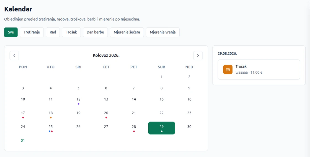Filter by Mjerenje vrenja

[x=163, y=32]
